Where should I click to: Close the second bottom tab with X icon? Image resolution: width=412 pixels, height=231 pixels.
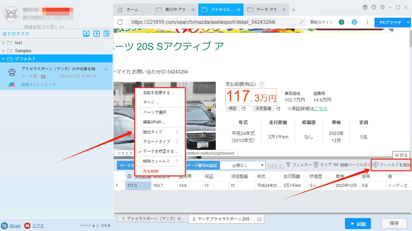click(260, 219)
